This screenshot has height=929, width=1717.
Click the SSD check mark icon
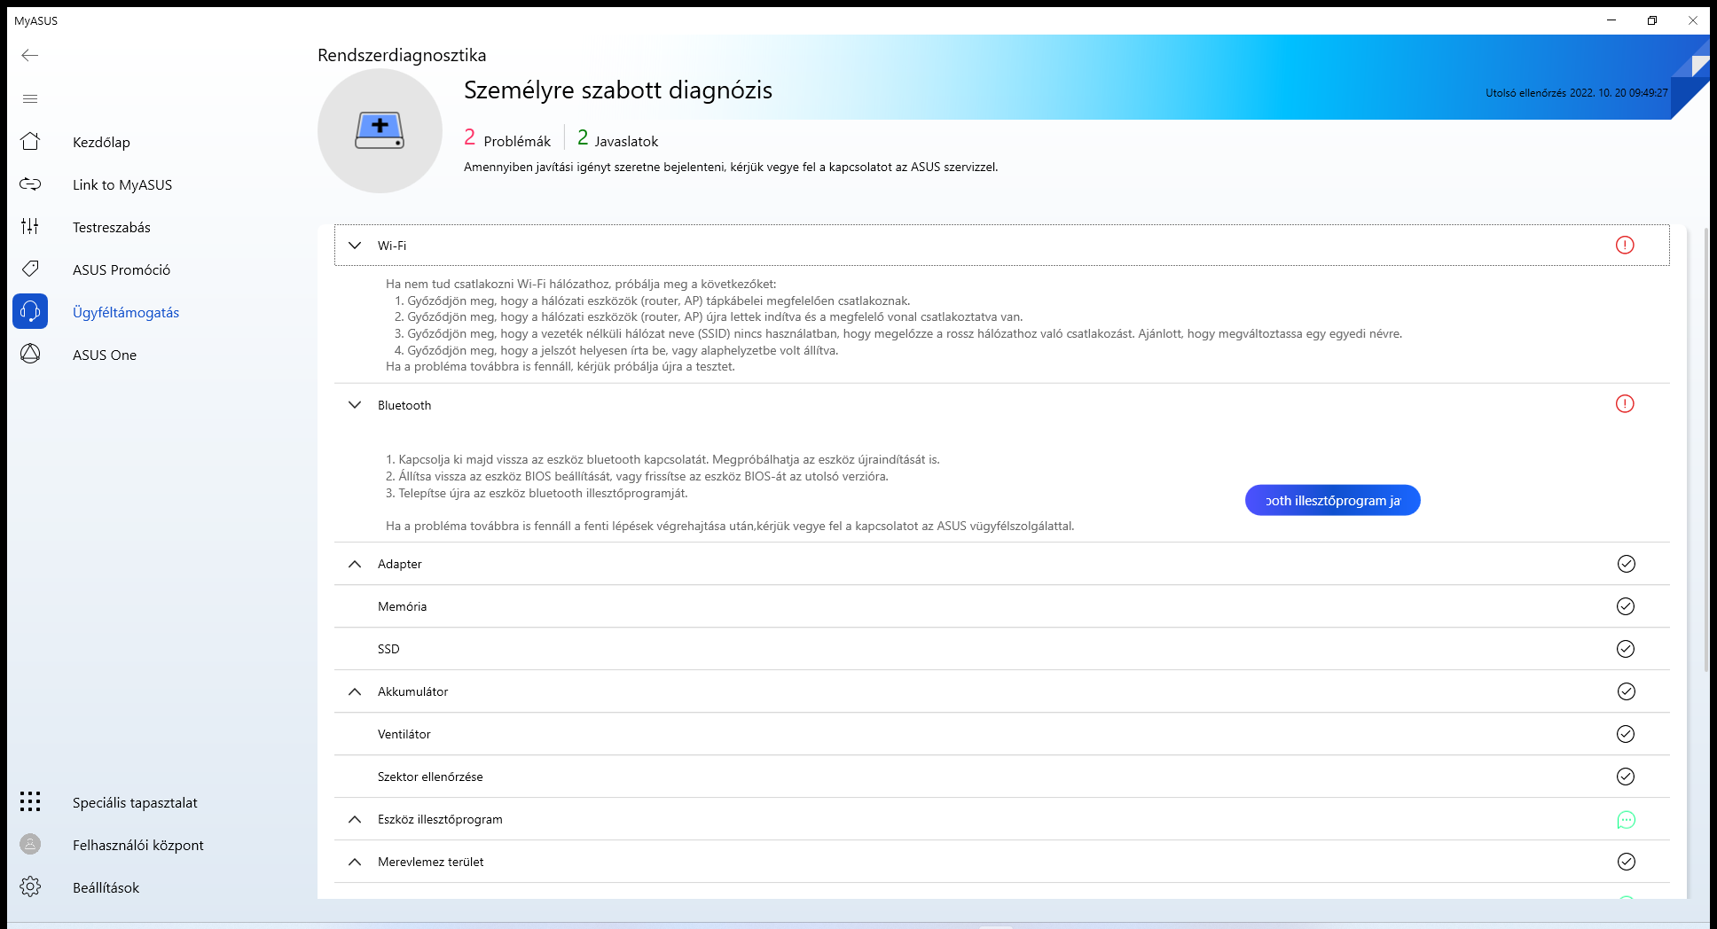[1626, 649]
